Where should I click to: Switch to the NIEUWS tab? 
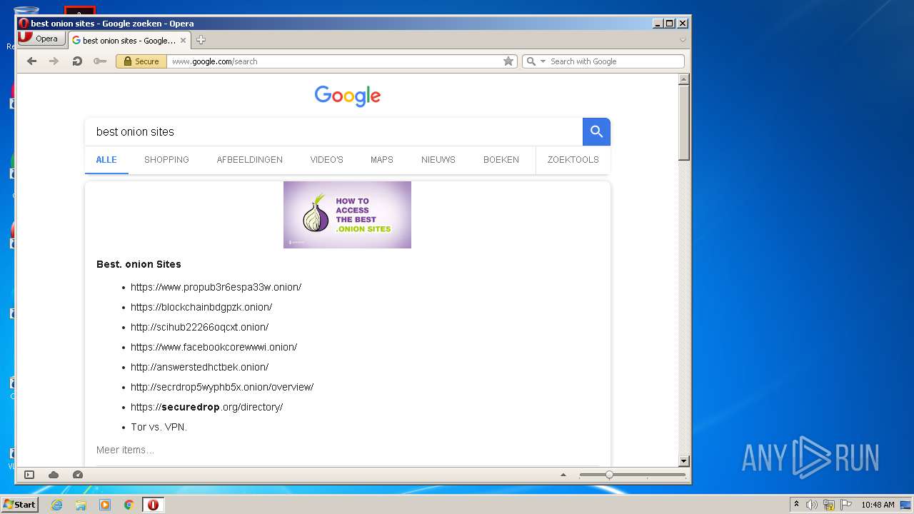pyautogui.click(x=438, y=160)
